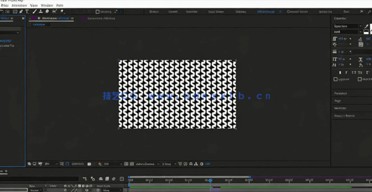
Task: Enable the Snapping checkbox
Action: click(x=97, y=12)
